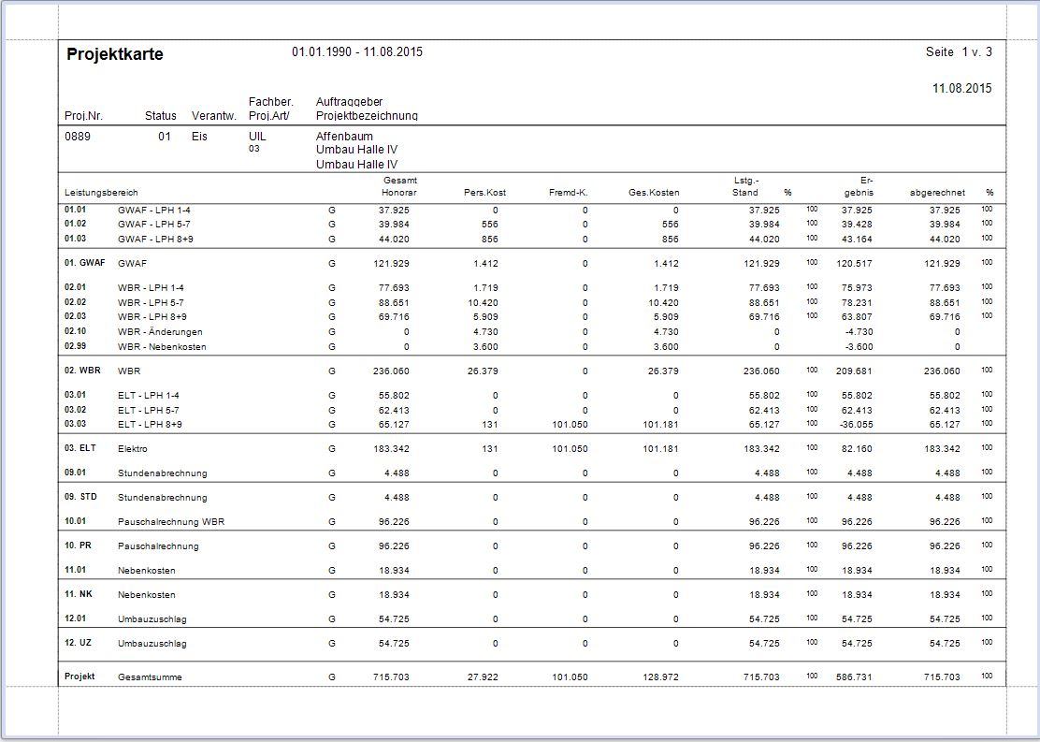Click the Fremd-K. column header
This screenshot has height=742, width=1040.
pos(568,193)
